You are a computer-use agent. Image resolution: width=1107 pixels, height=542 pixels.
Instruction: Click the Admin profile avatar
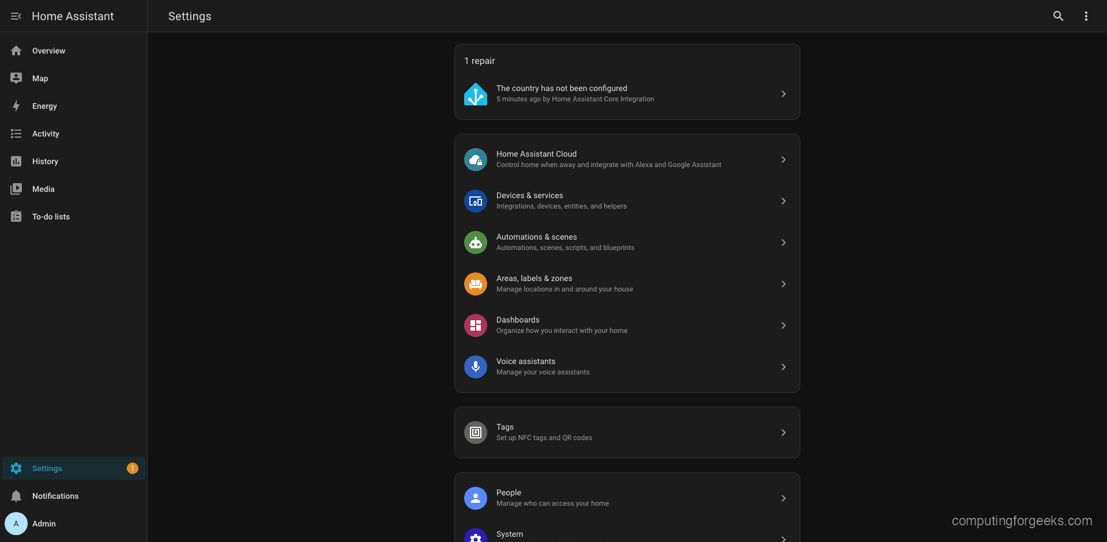point(16,524)
